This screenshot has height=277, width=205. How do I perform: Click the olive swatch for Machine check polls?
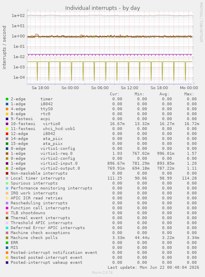point(7,238)
